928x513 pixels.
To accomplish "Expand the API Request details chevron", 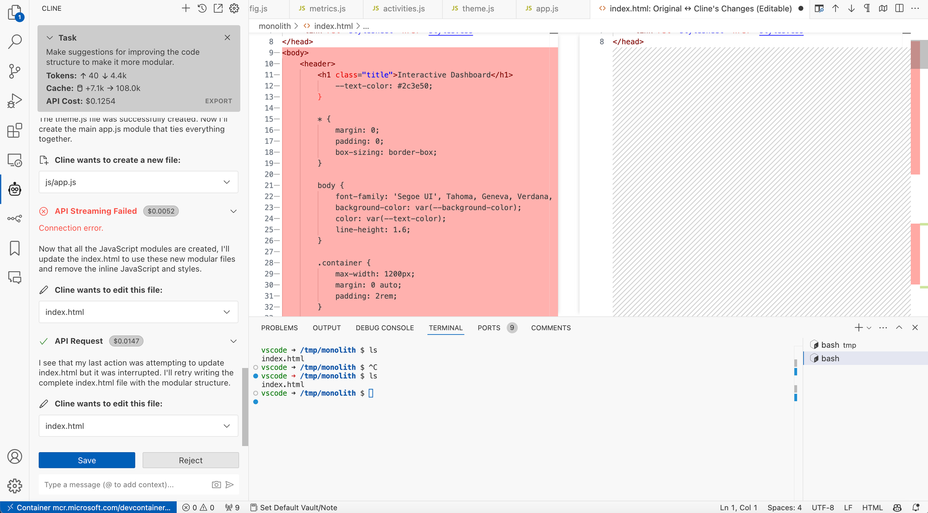I will (x=233, y=341).
